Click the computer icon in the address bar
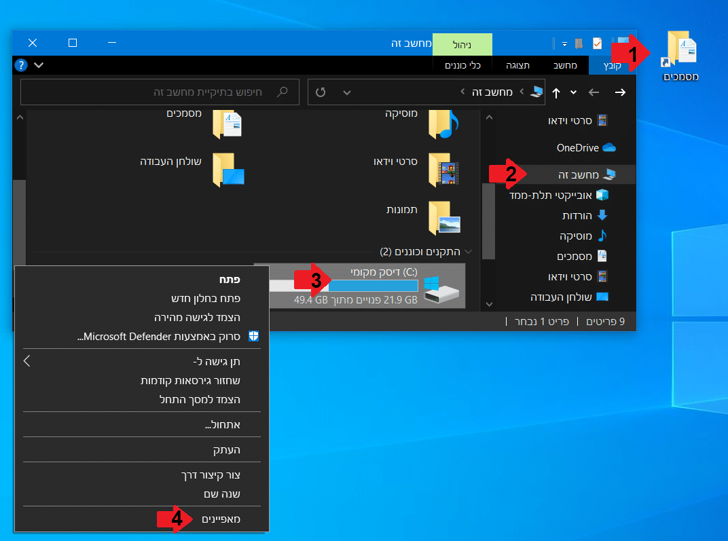The height and width of the screenshot is (541, 728). (x=537, y=92)
